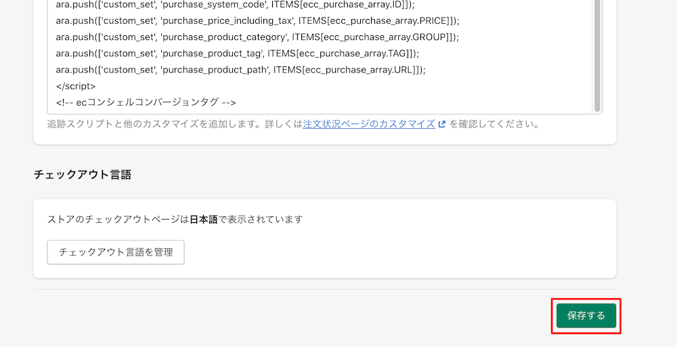The image size is (677, 347).
Task: Open 注文状況ページのカスタマイズ link
Action: click(369, 124)
